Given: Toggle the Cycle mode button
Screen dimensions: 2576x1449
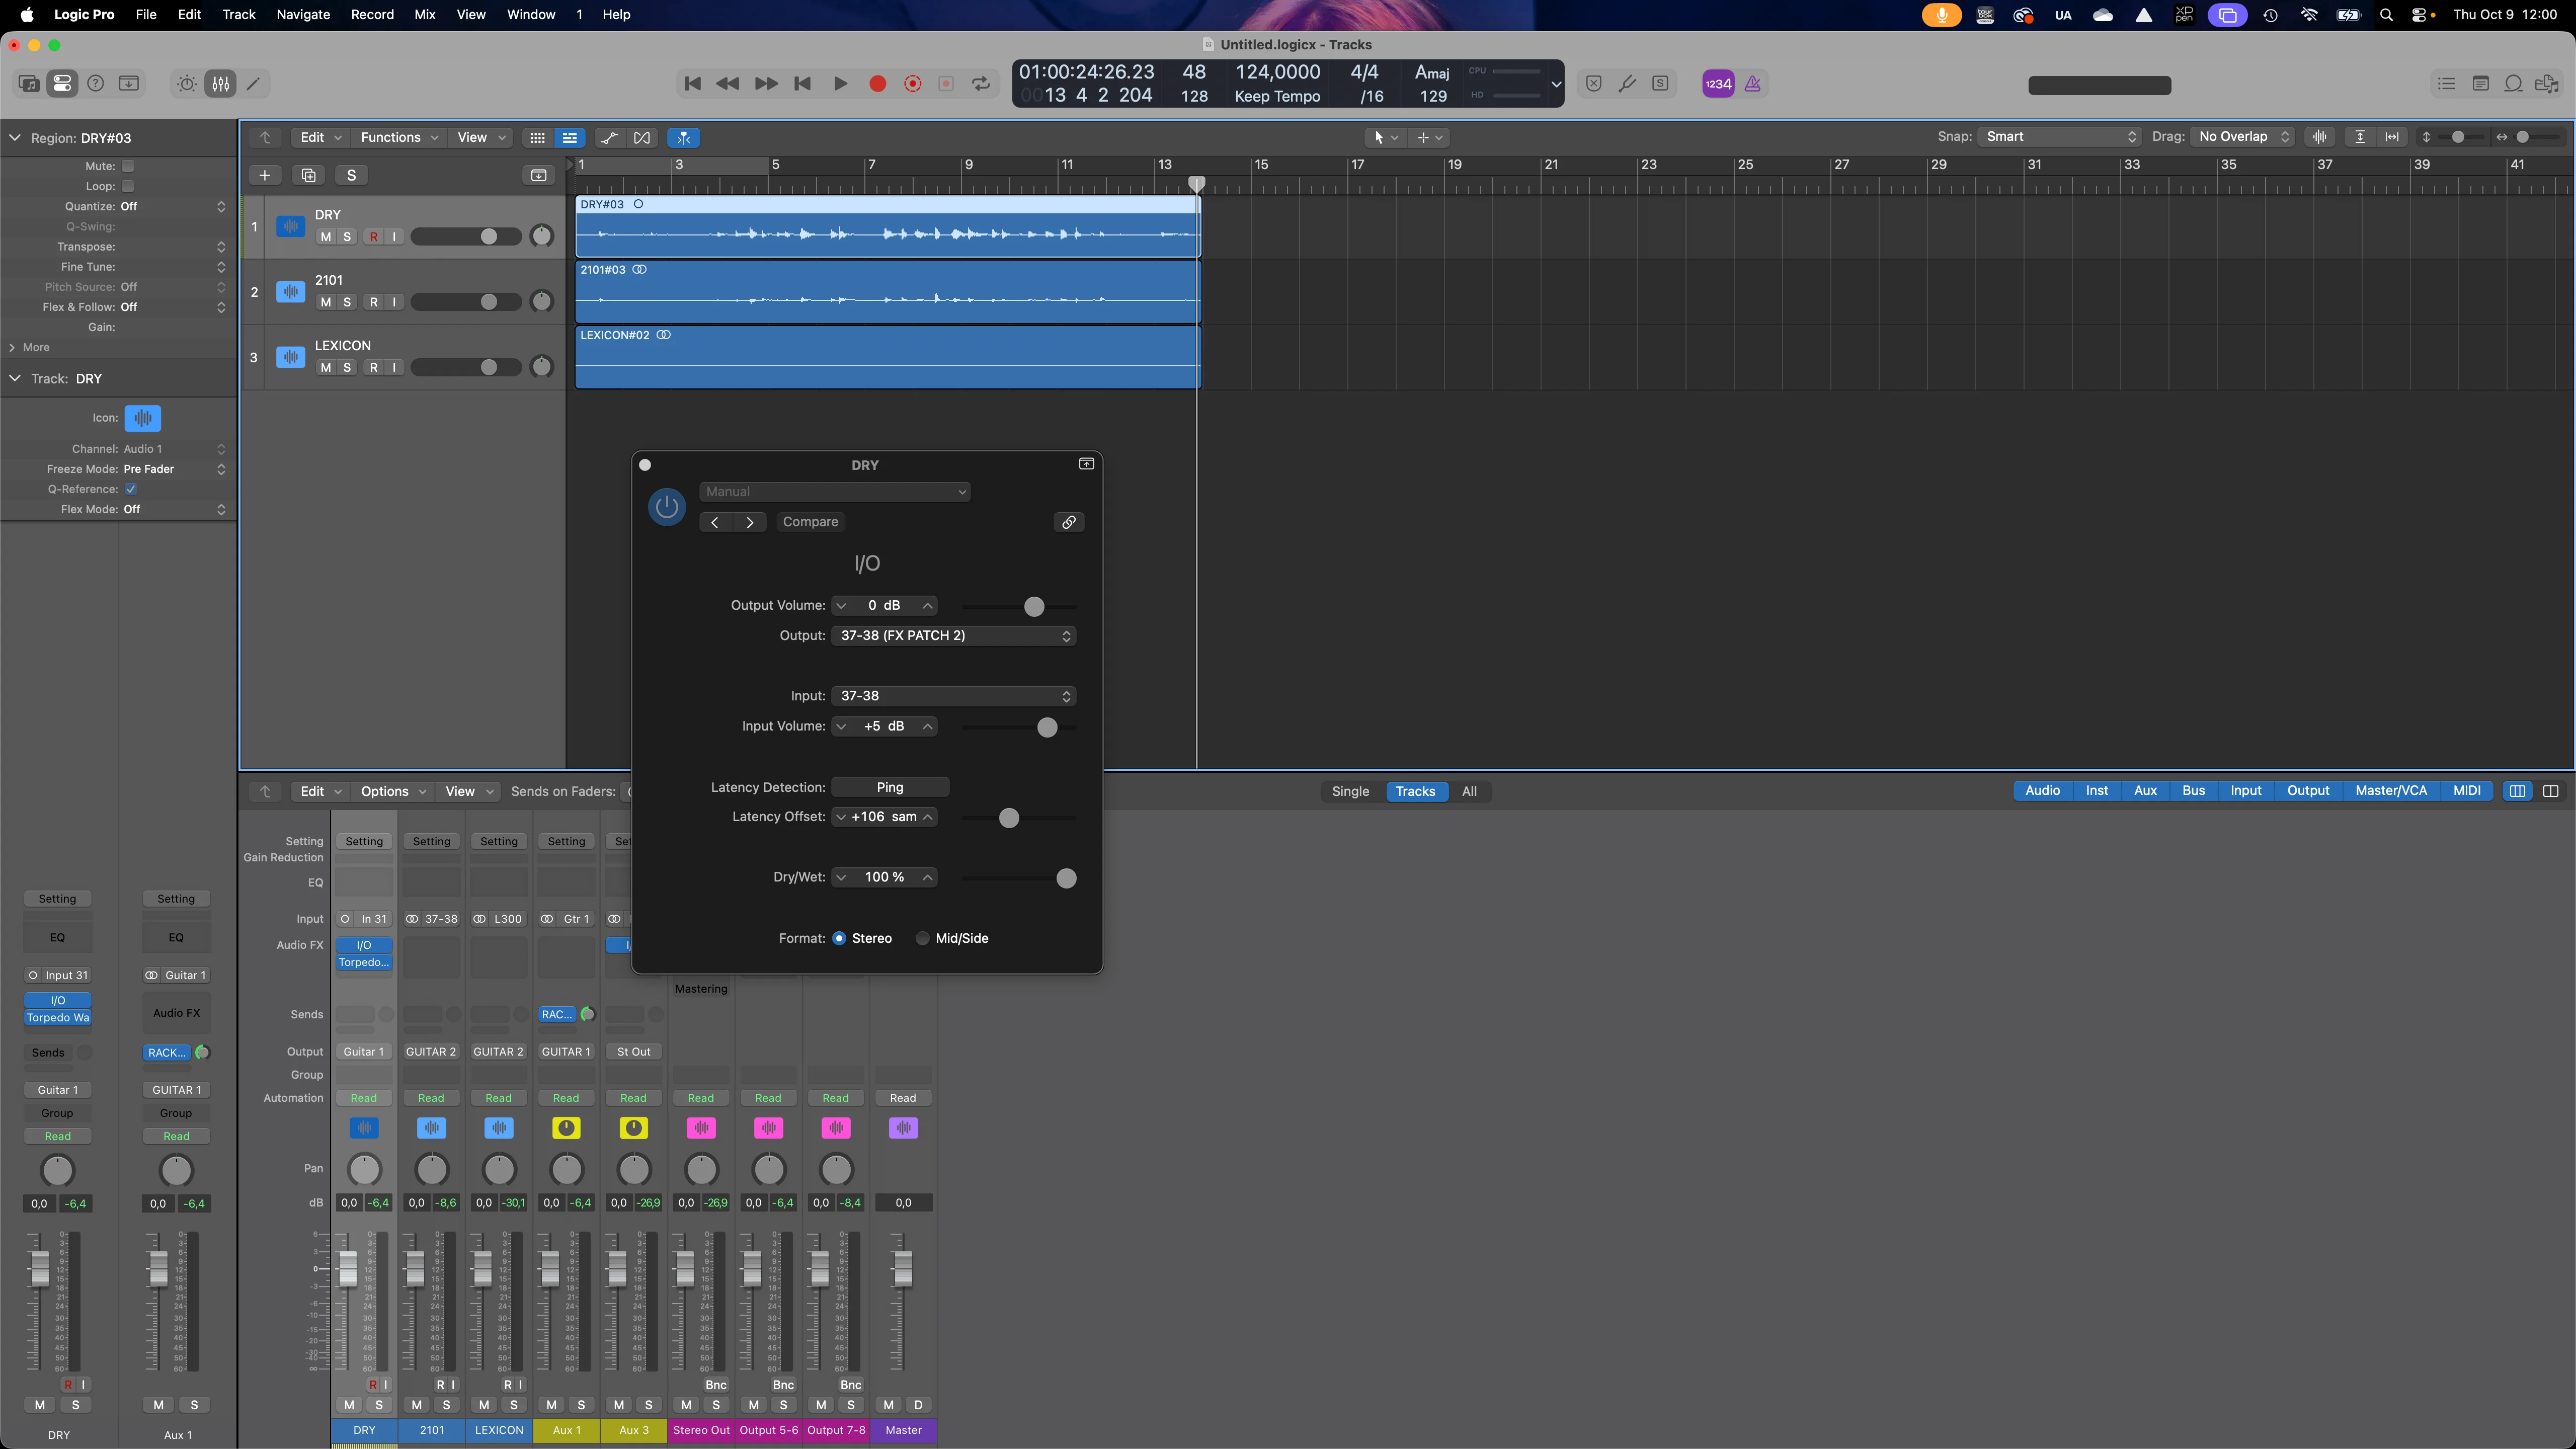Looking at the screenshot, I should tap(981, 84).
